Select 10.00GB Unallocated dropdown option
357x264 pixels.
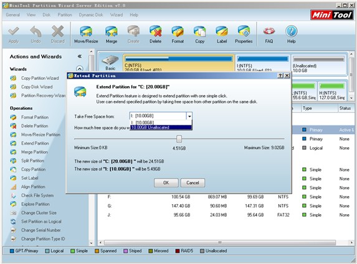click(x=161, y=127)
